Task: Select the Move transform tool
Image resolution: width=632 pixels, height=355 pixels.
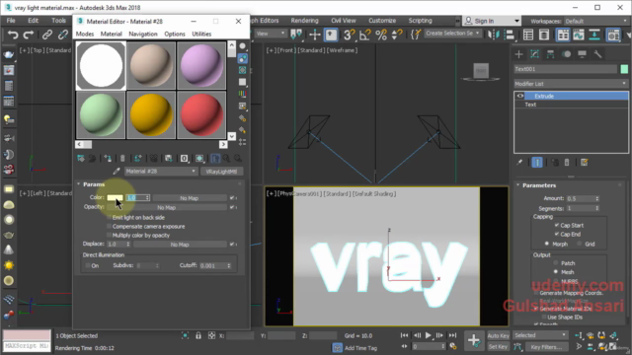Action: point(315,35)
